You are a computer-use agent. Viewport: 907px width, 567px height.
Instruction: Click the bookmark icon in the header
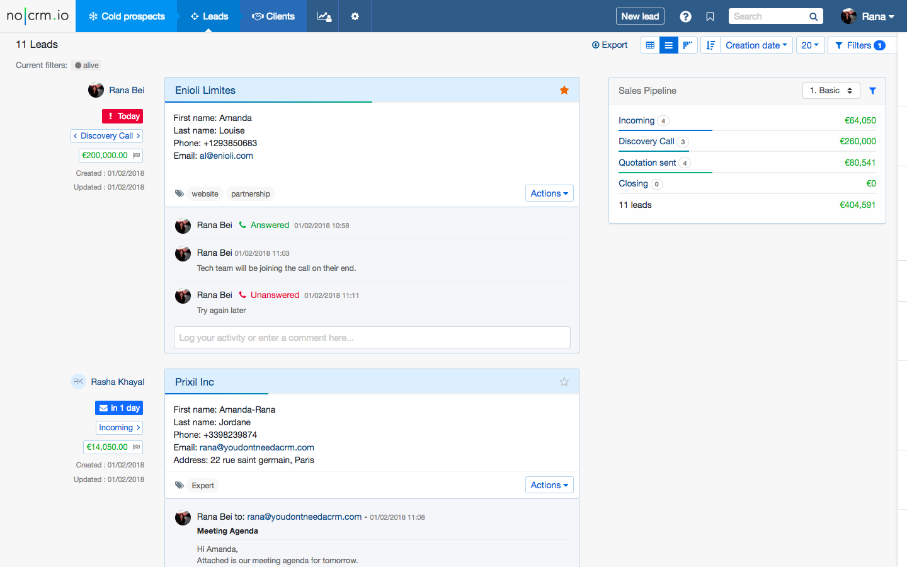point(710,17)
